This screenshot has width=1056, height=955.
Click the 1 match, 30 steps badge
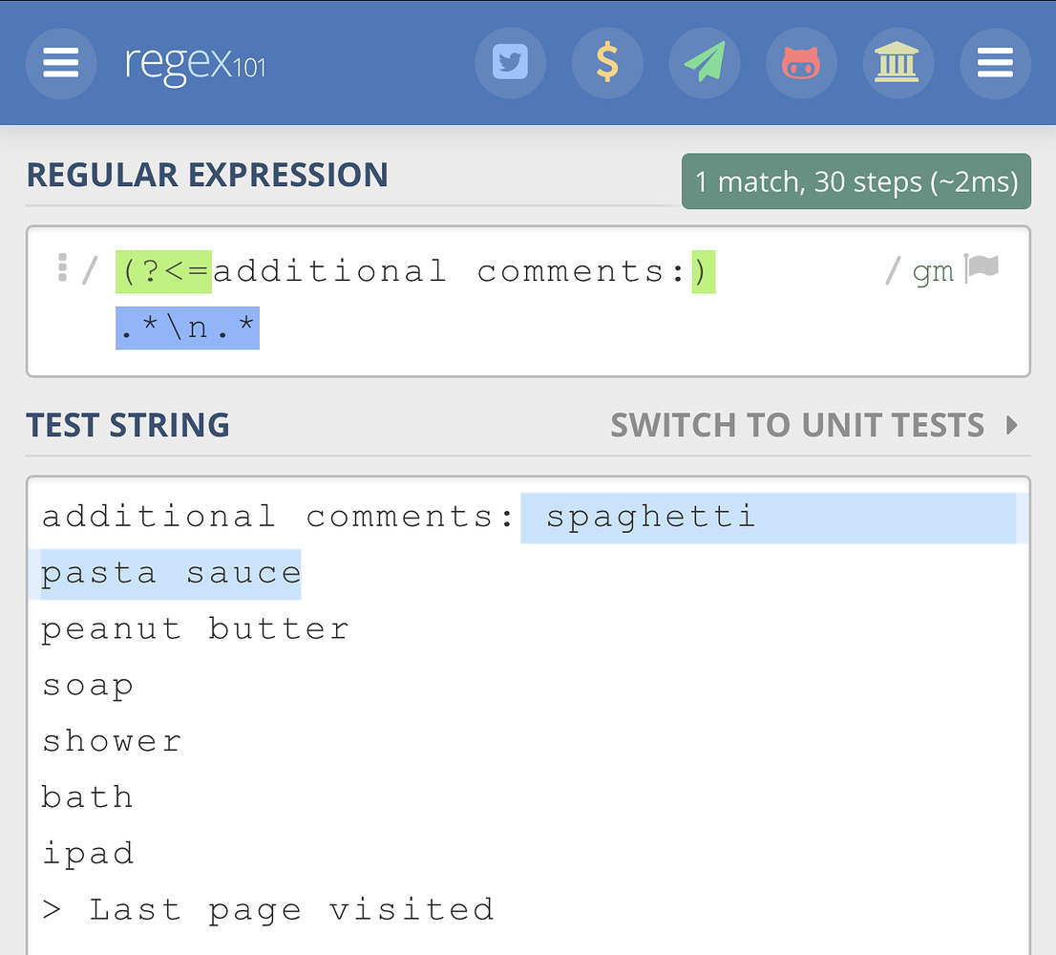[x=855, y=181]
